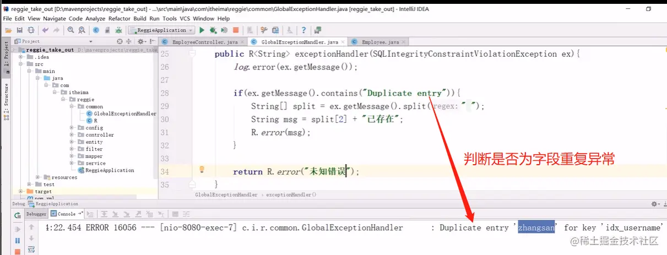This screenshot has width=667, height=255.
Task: Open Replace with the second magnifier icon
Action: [82, 30]
